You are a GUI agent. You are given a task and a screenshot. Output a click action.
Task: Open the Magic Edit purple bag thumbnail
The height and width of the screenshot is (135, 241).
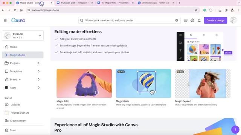click(x=84, y=83)
